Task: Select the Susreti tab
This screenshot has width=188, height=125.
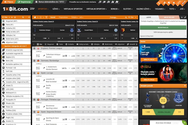Action: coord(53,17)
